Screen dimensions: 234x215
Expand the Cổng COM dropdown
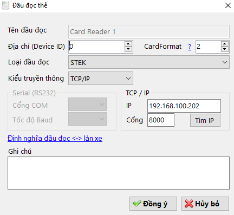pyautogui.click(x=87, y=105)
